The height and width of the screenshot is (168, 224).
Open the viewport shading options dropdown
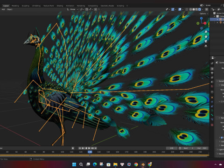(x=203, y=9)
